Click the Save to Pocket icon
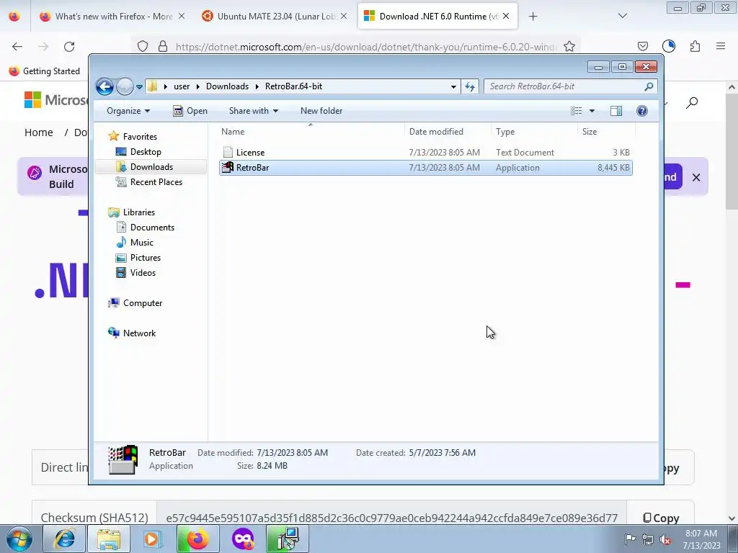738x553 pixels. click(642, 46)
